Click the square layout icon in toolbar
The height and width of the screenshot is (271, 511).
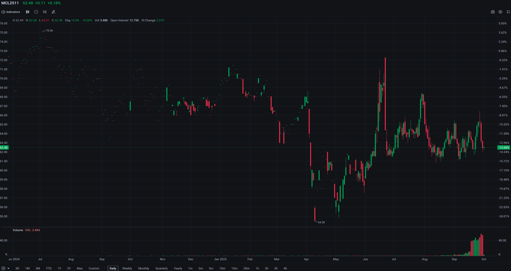36,12
